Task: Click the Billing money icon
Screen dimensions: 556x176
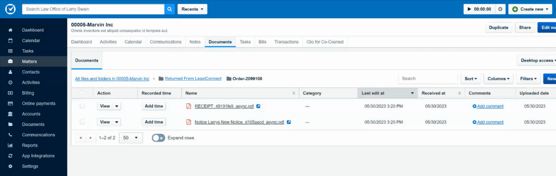Action: tap(10, 93)
